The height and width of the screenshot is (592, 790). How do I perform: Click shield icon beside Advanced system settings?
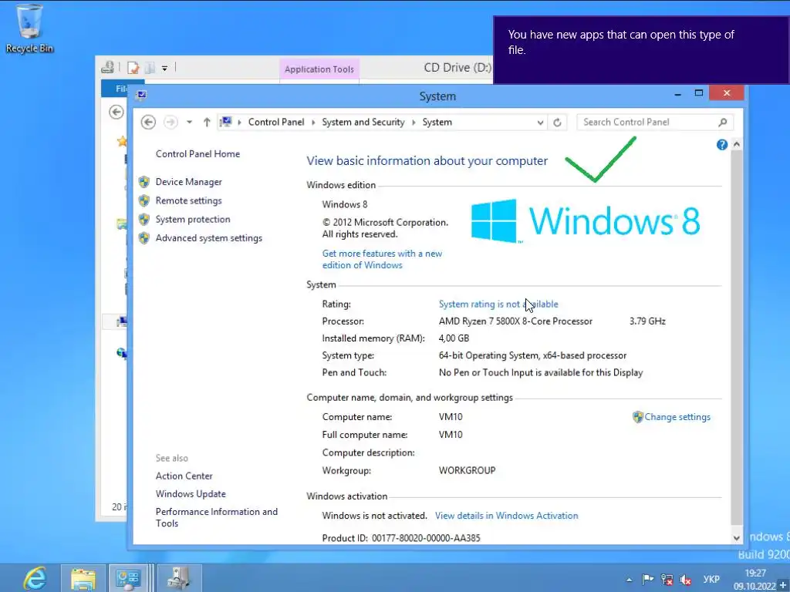(144, 238)
